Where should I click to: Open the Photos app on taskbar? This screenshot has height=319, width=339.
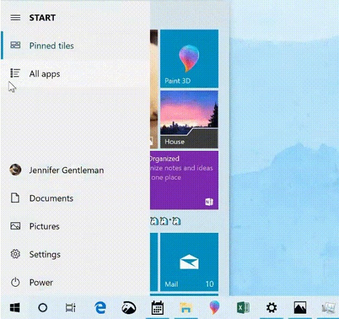[300, 308]
